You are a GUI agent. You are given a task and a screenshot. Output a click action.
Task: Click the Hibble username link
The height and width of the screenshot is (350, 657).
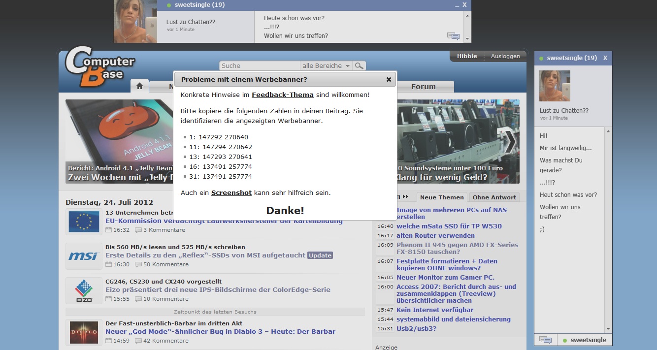click(467, 56)
